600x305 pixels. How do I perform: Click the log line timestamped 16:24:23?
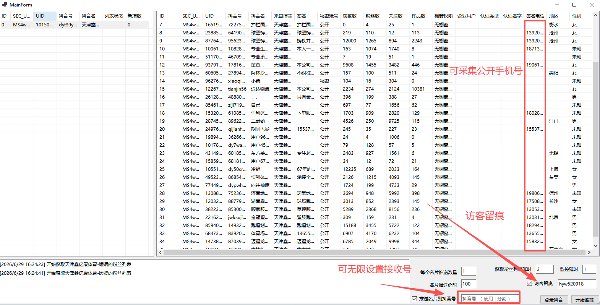[66, 264]
